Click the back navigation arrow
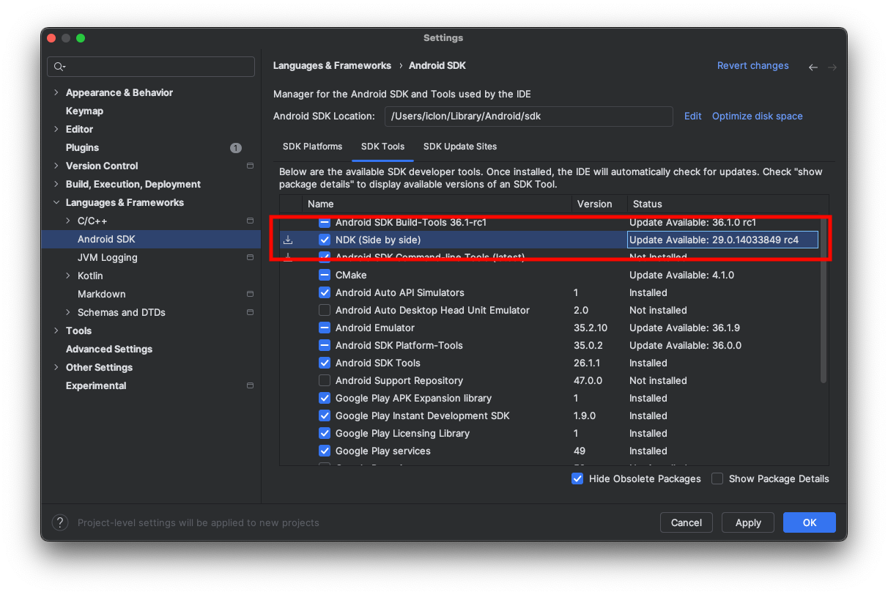The height and width of the screenshot is (595, 888). coord(813,67)
